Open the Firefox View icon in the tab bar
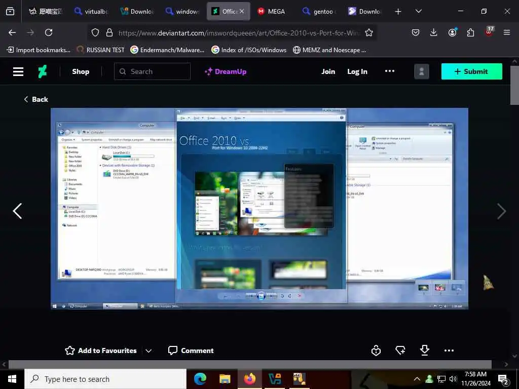519x389 pixels. click(10, 11)
